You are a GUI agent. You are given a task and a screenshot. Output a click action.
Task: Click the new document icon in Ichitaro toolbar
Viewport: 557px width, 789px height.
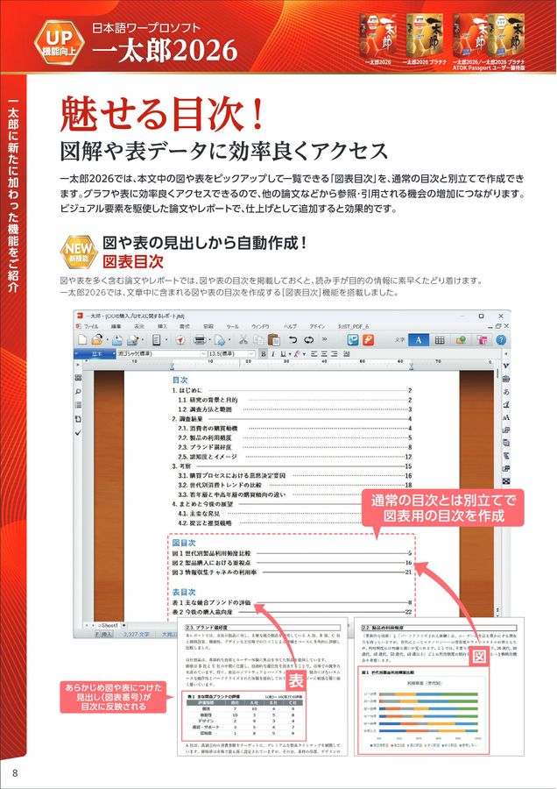(x=82, y=340)
